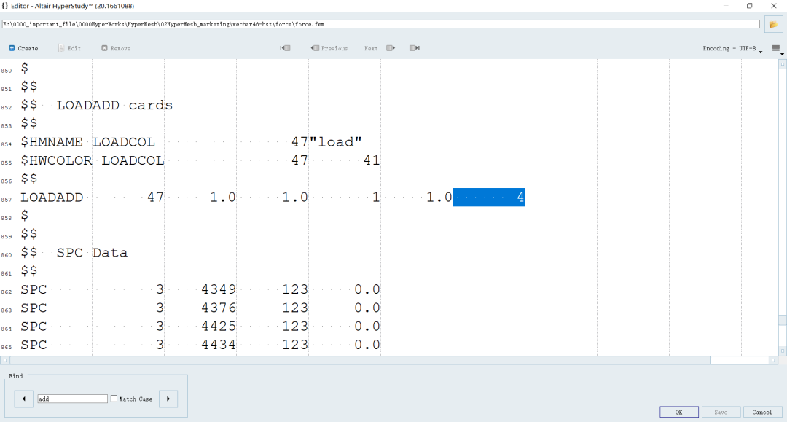Open the editor options hamburger menu

click(777, 49)
